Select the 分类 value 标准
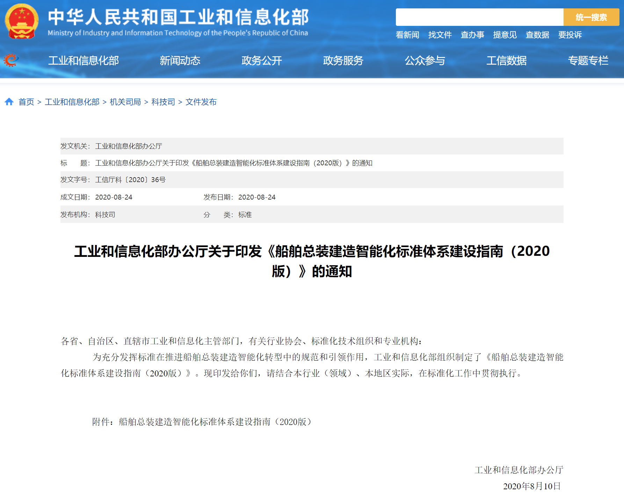The image size is (624, 498). [x=245, y=215]
